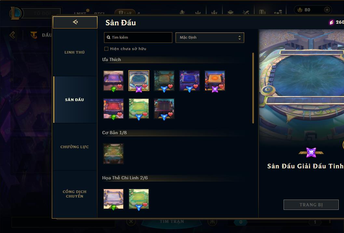Screen dimensions: 344x233
Task: Click the back arrow above the sidebar
Action: click(x=75, y=22)
